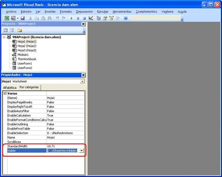Open the Visible property dropdown arrow

tap(81, 151)
